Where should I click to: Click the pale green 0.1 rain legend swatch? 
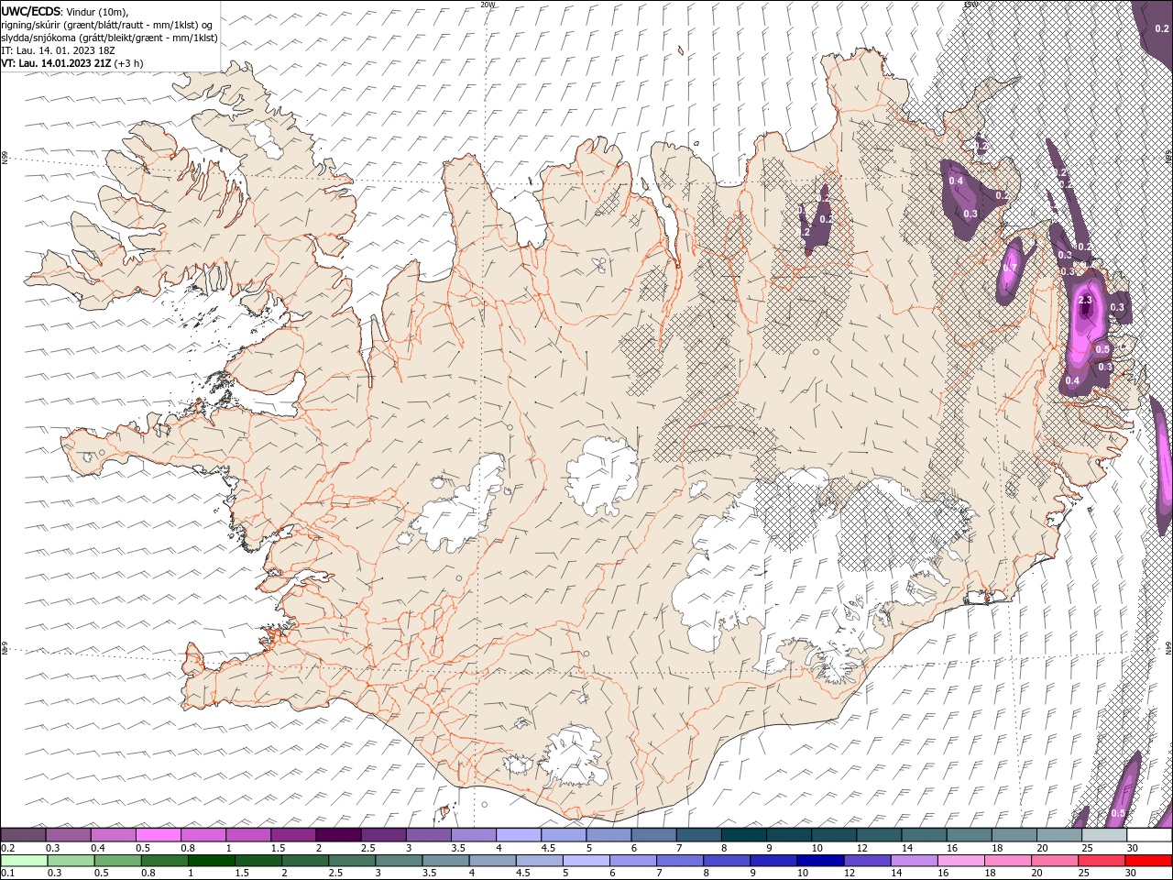coord(23,861)
